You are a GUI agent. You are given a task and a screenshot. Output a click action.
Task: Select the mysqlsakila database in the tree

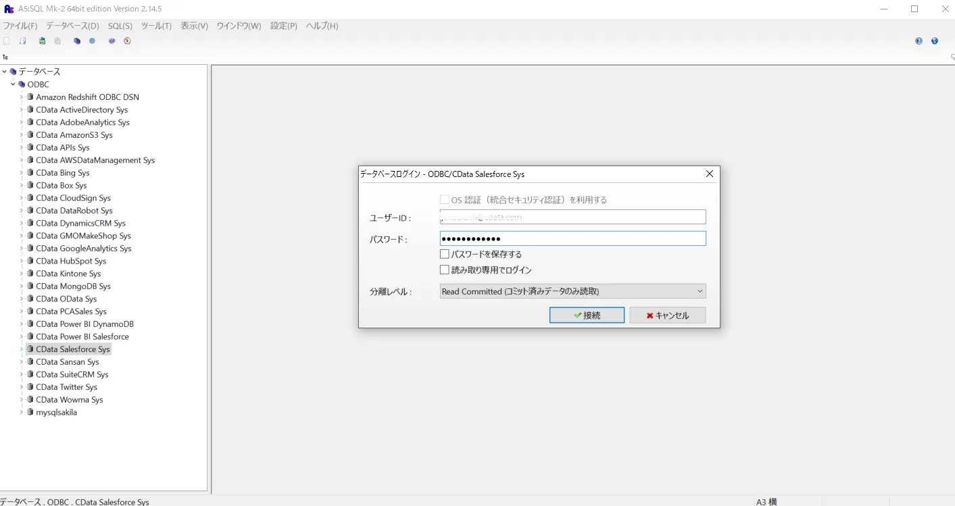tap(57, 411)
